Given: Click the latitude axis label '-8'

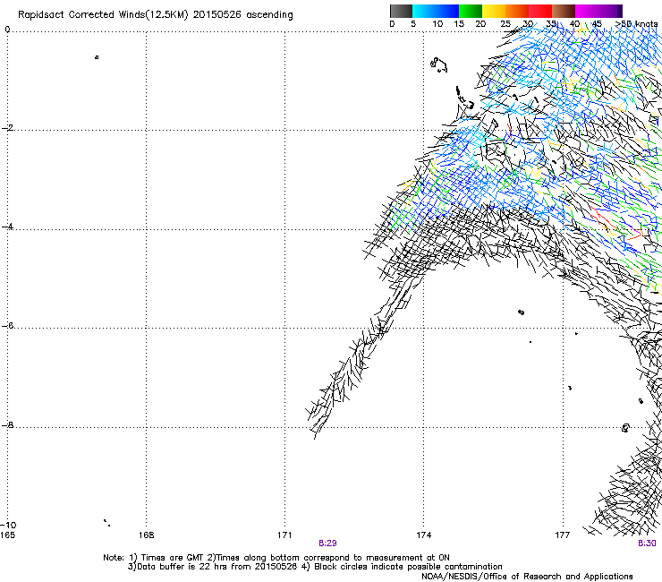Looking at the screenshot, I should [7, 425].
